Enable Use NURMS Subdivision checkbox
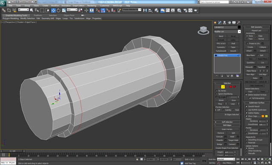The image size is (272, 165). 246,110
